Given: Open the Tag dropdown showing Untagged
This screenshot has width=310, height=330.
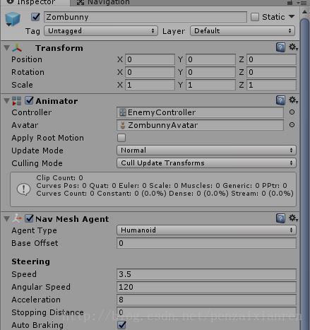Looking at the screenshot, I should point(101,31).
